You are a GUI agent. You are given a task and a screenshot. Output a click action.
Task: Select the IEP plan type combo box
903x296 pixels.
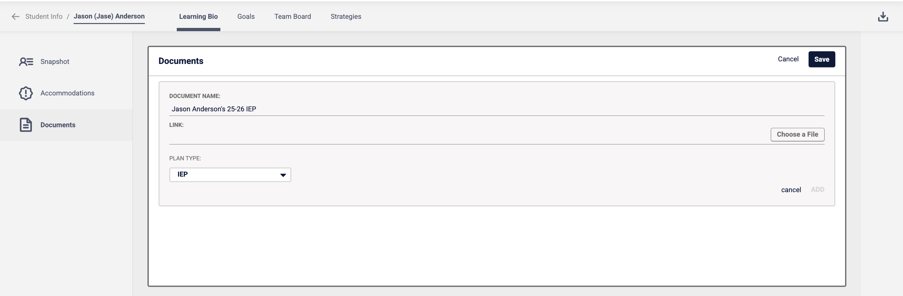pyautogui.click(x=230, y=175)
